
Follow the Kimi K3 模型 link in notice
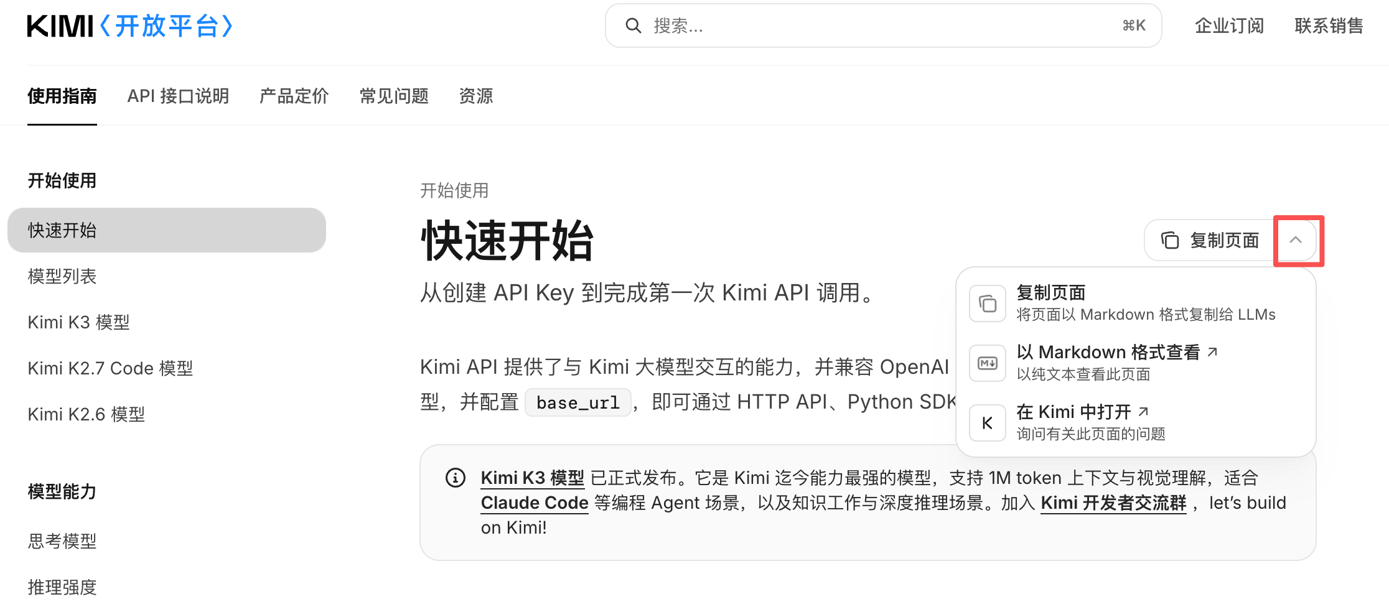[x=533, y=478]
